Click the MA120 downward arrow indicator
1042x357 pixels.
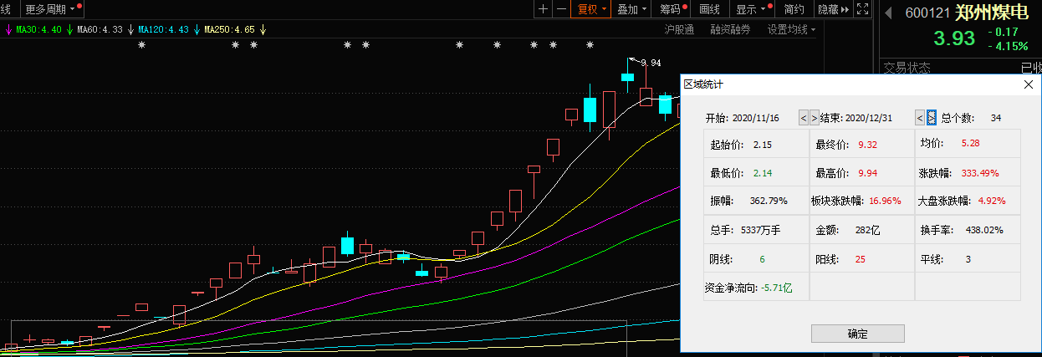[197, 29]
